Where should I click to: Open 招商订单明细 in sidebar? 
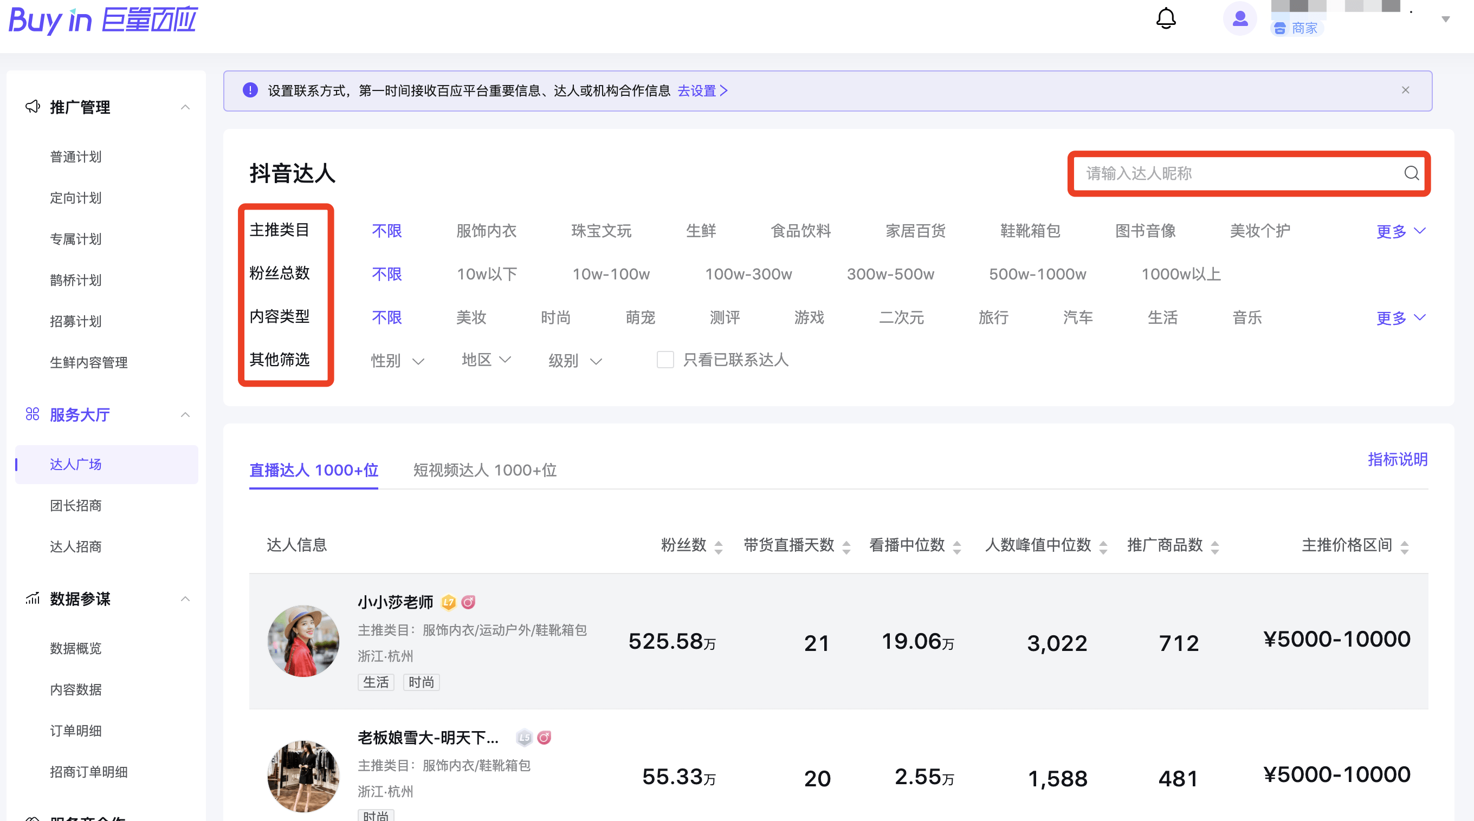tap(89, 772)
